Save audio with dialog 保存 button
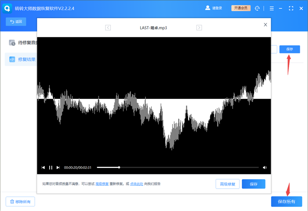 click(x=253, y=184)
